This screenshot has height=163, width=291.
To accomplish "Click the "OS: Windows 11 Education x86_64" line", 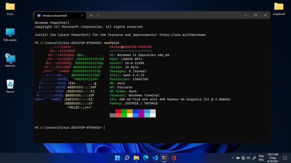I will pos(139,55).
